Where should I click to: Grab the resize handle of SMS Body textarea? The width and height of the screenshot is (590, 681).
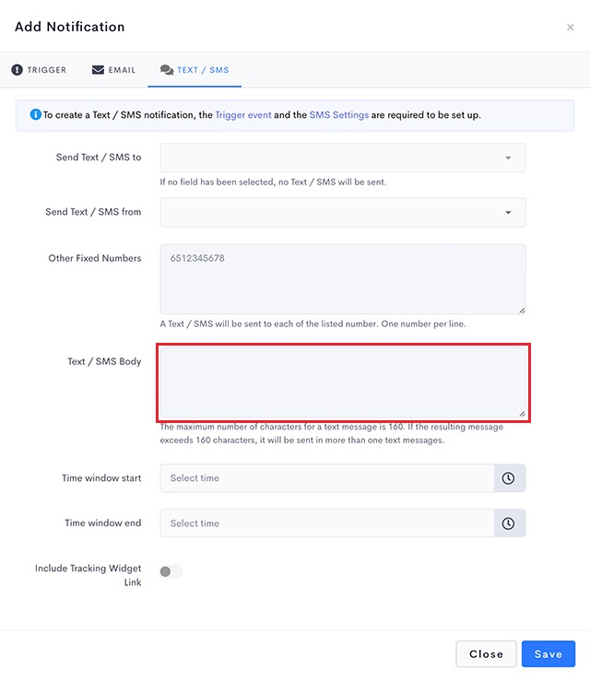point(521,414)
